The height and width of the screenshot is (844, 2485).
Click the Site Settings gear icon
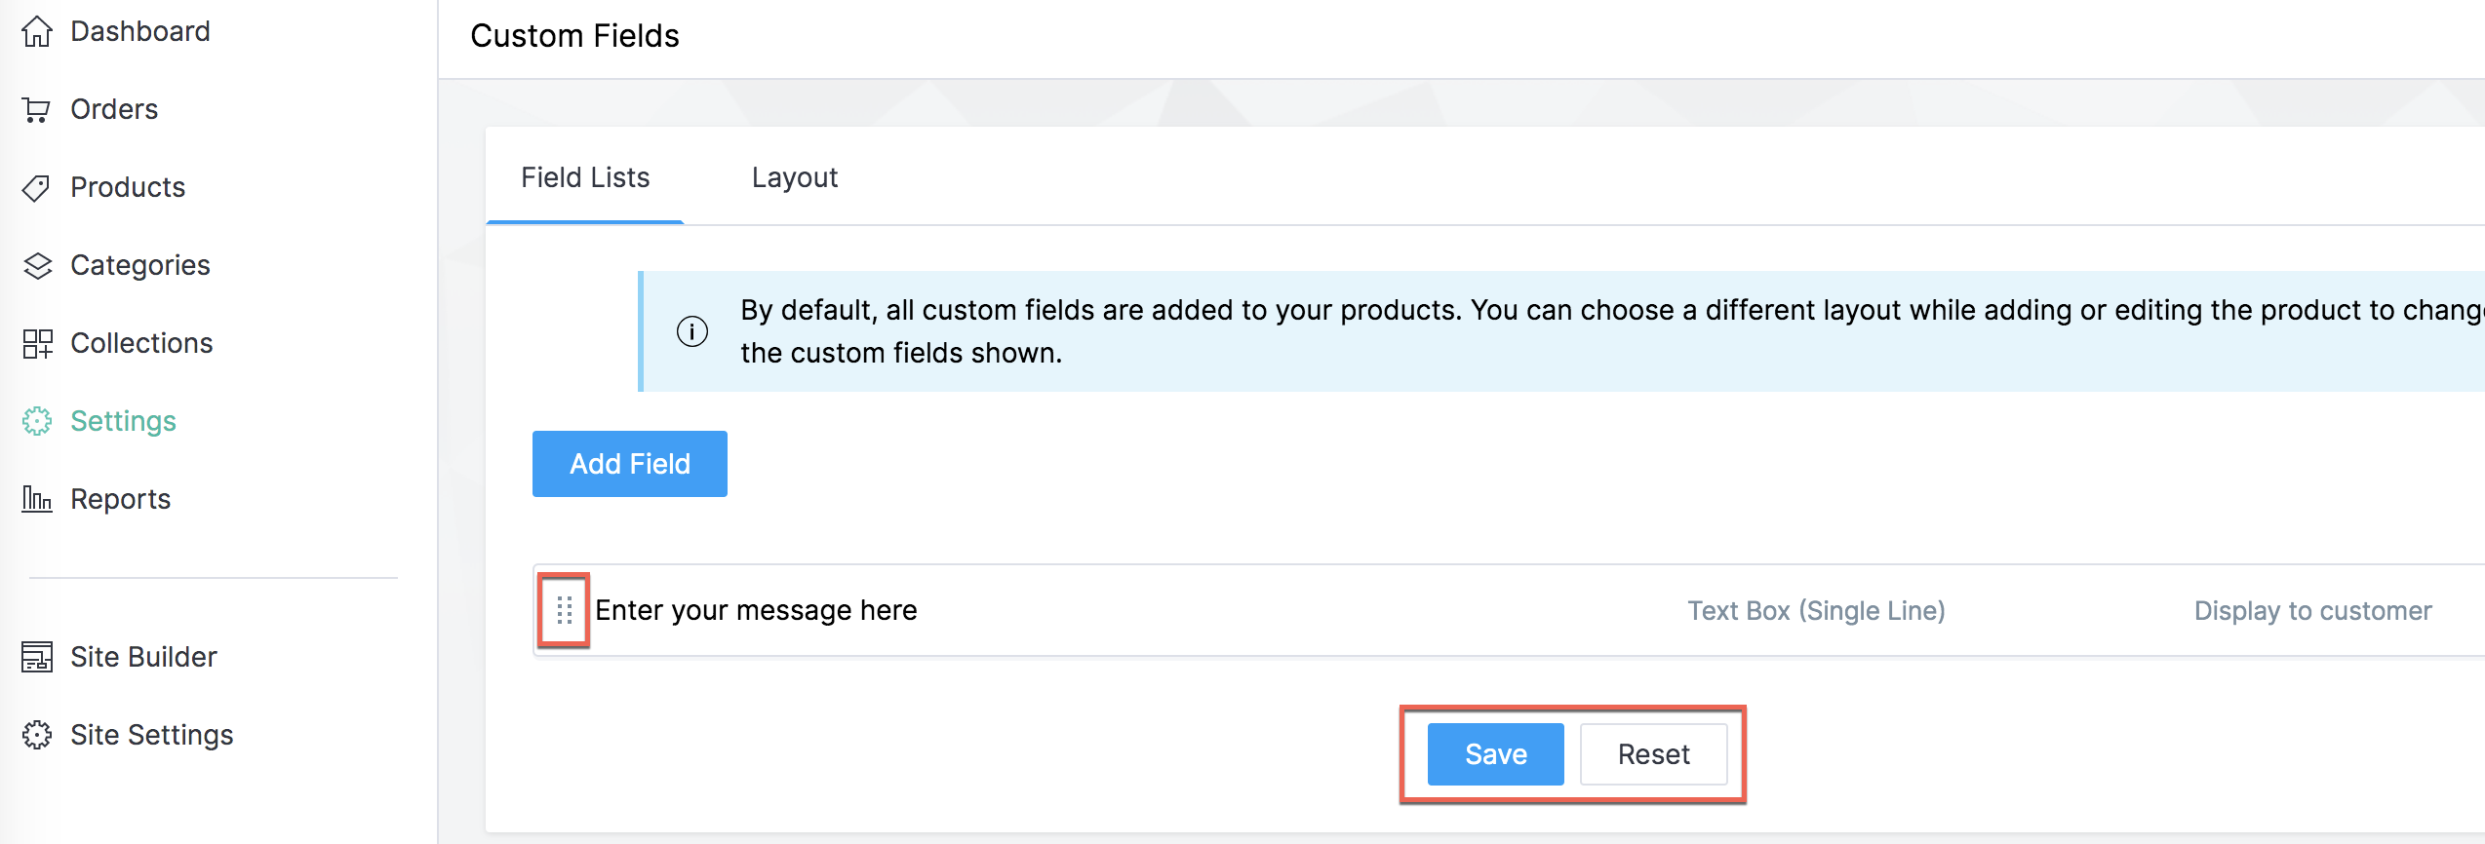click(x=37, y=736)
